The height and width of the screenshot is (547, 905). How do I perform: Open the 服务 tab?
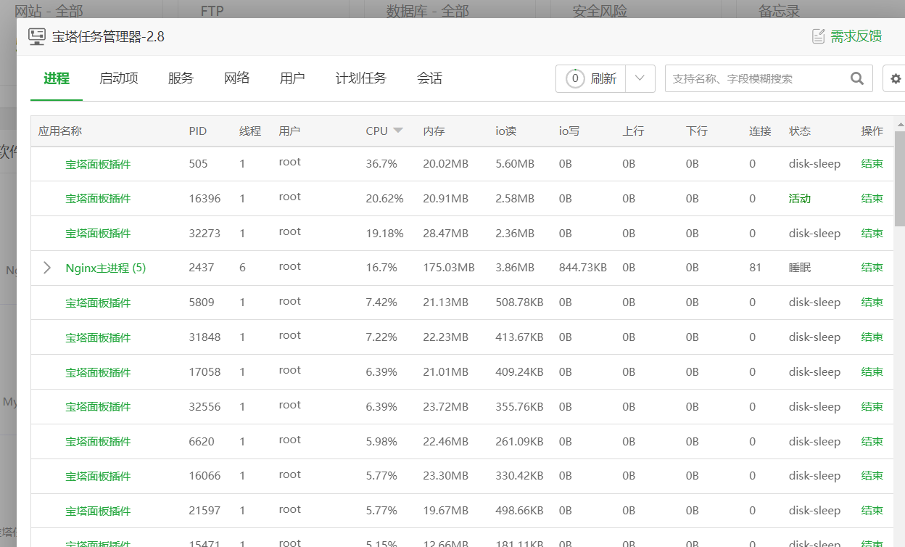pyautogui.click(x=181, y=78)
